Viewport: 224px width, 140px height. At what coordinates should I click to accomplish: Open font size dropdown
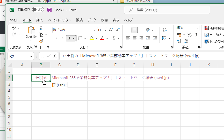point(105,30)
